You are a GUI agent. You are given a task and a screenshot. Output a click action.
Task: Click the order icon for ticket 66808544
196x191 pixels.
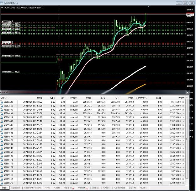(x=2, y=144)
